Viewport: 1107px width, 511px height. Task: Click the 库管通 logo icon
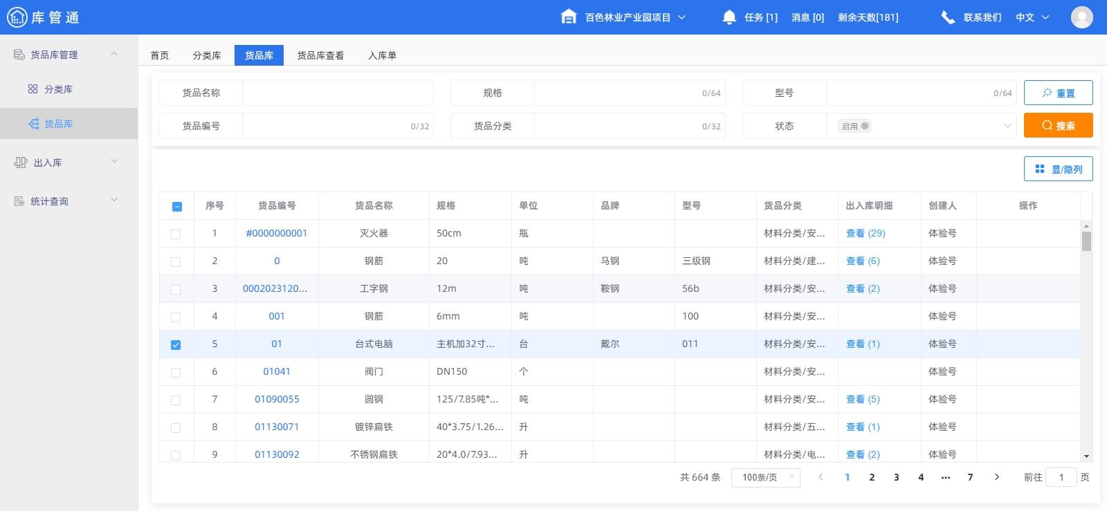tap(17, 17)
